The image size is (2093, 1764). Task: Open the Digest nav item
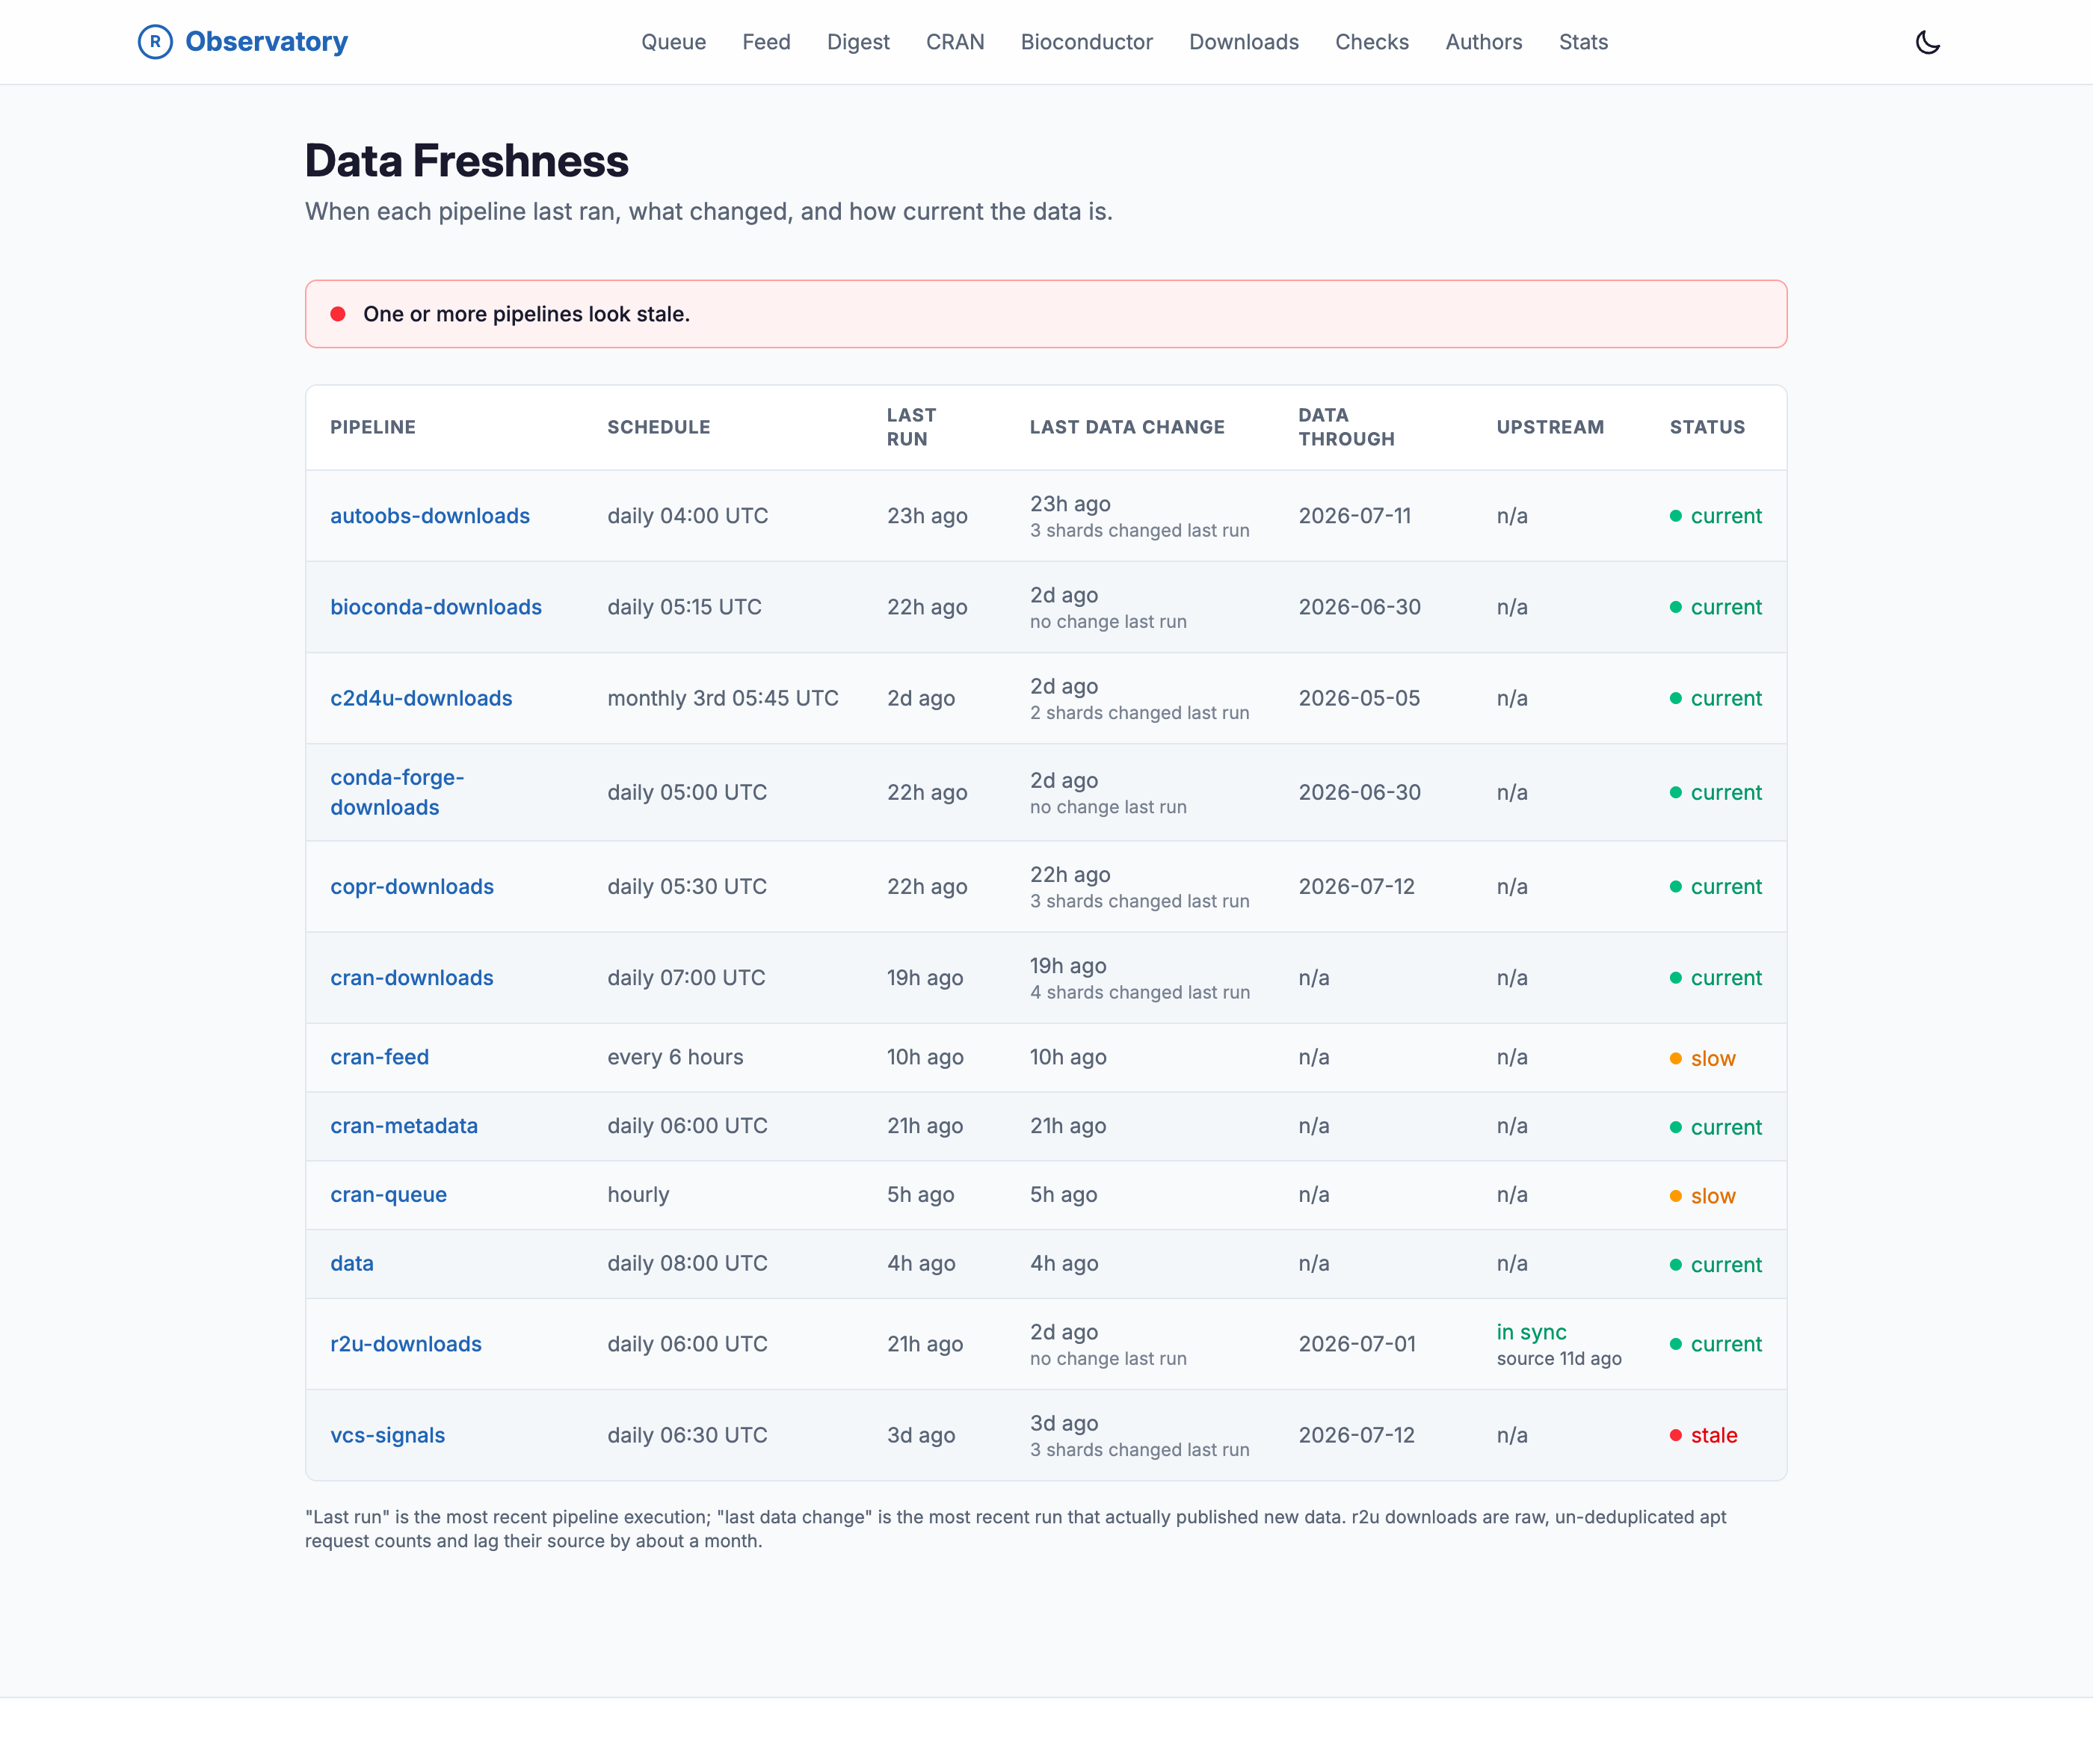(x=858, y=42)
